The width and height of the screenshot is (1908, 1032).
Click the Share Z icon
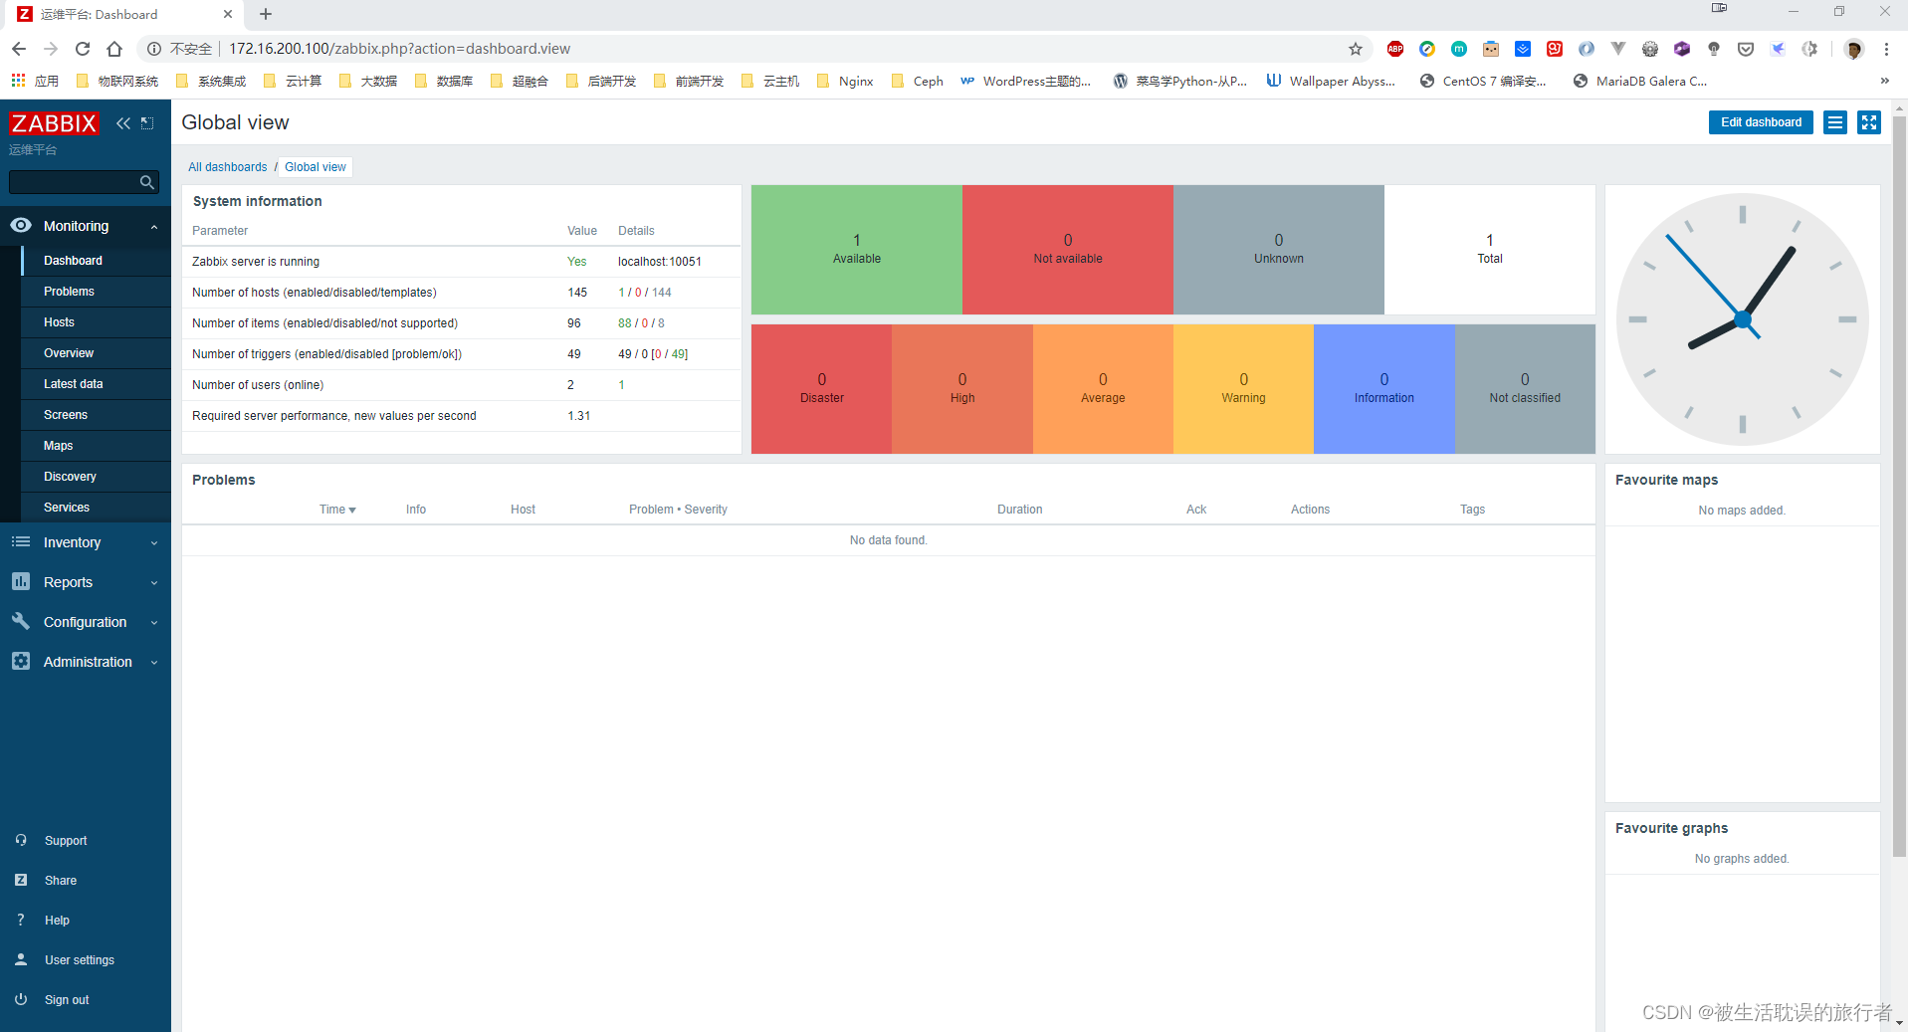coord(21,881)
